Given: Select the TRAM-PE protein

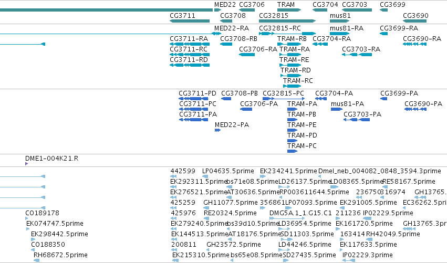Looking at the screenshot, I should (x=302, y=125).
